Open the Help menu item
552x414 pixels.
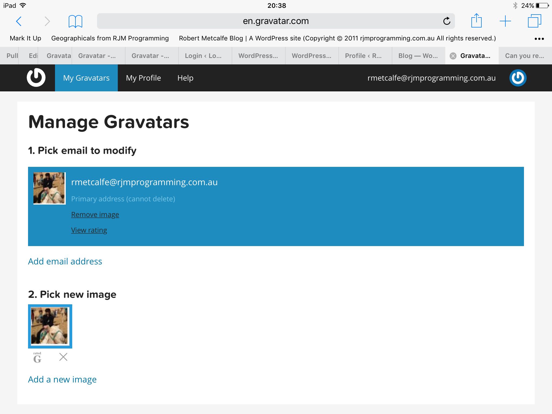185,78
